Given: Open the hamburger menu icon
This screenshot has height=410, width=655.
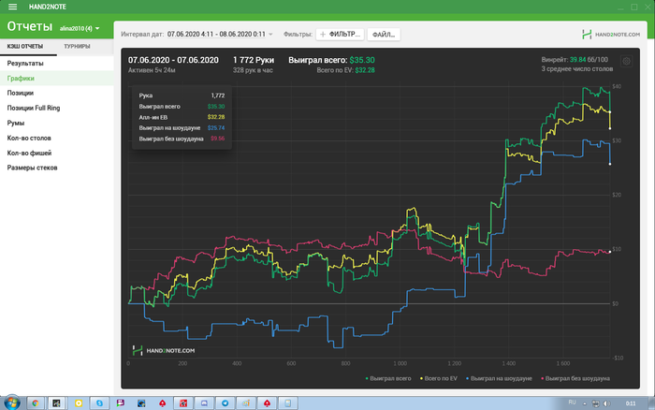Looking at the screenshot, I should pyautogui.click(x=12, y=7).
